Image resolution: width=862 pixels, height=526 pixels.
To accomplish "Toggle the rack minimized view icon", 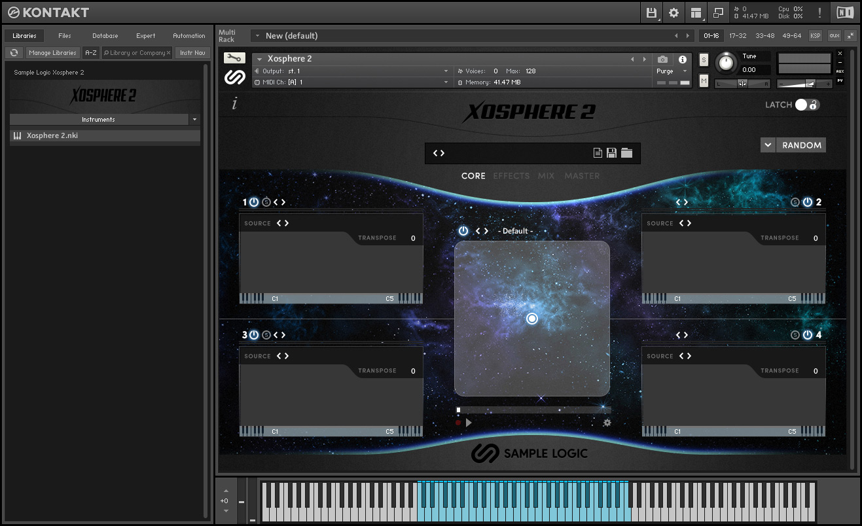I will click(718, 12).
